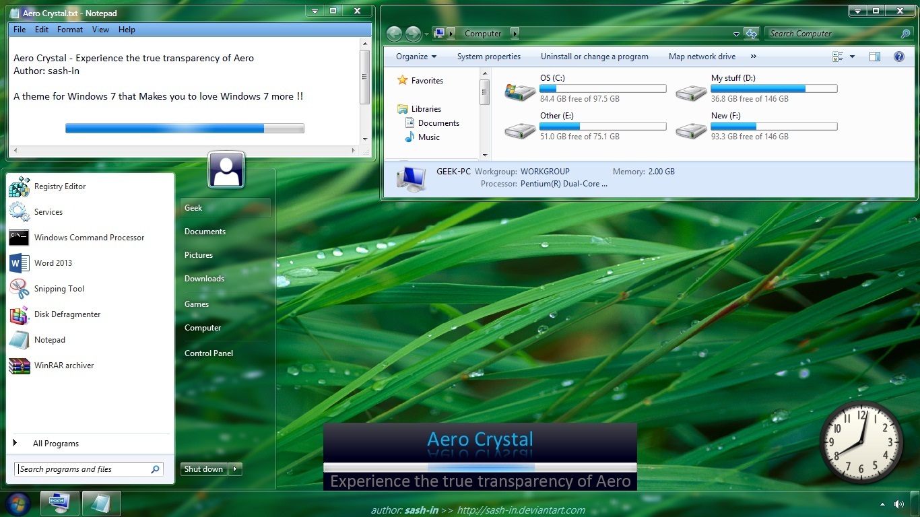This screenshot has width=920, height=517.
Task: Switch to Computer window on taskbar
Action: coord(60,504)
